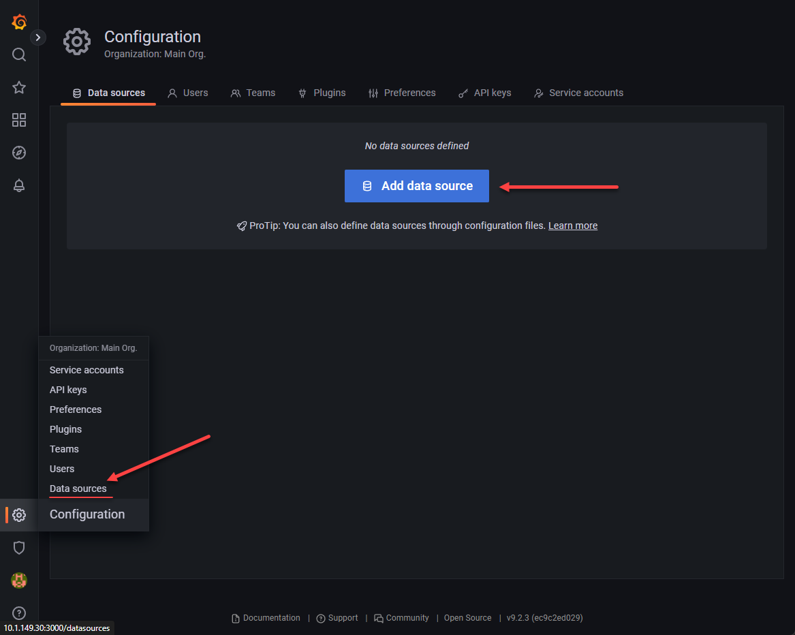795x635 pixels.
Task: Open the Explore compass icon
Action: (x=19, y=153)
